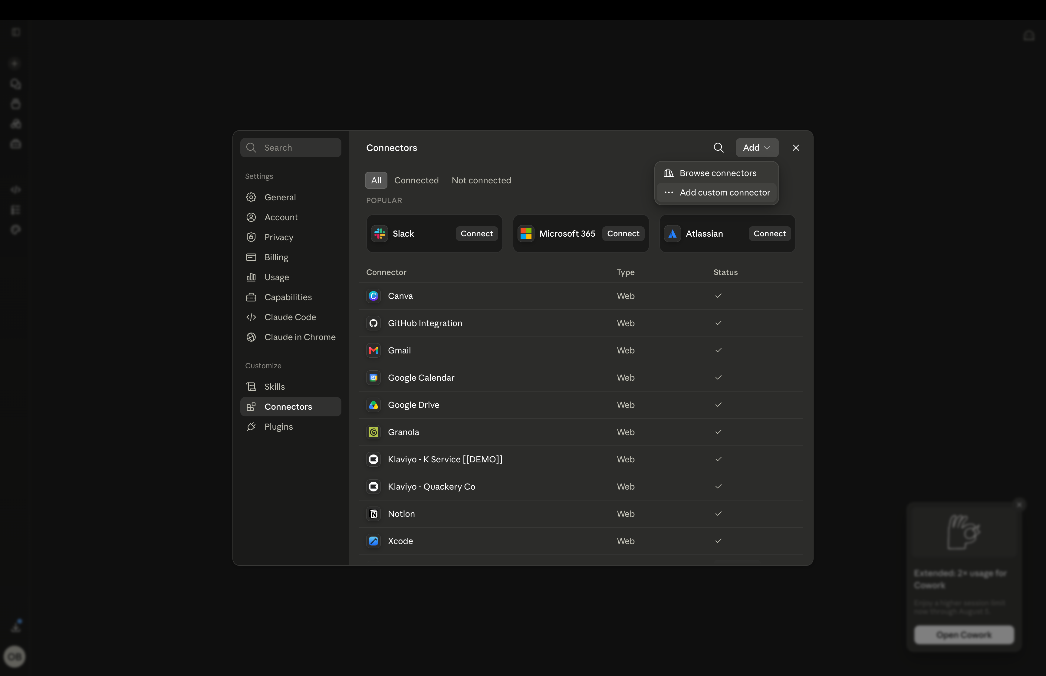Switch to the Connected filter tab
Viewport: 1046px width, 676px height.
[x=416, y=180]
